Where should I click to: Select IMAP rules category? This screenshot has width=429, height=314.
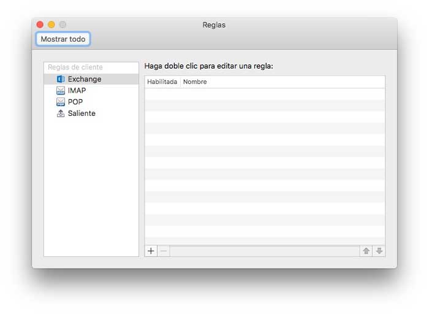pyautogui.click(x=77, y=91)
